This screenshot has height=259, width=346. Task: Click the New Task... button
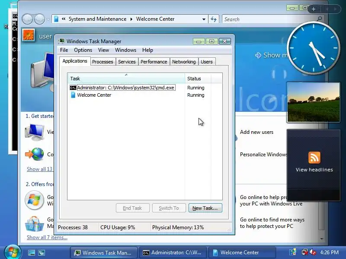click(205, 208)
